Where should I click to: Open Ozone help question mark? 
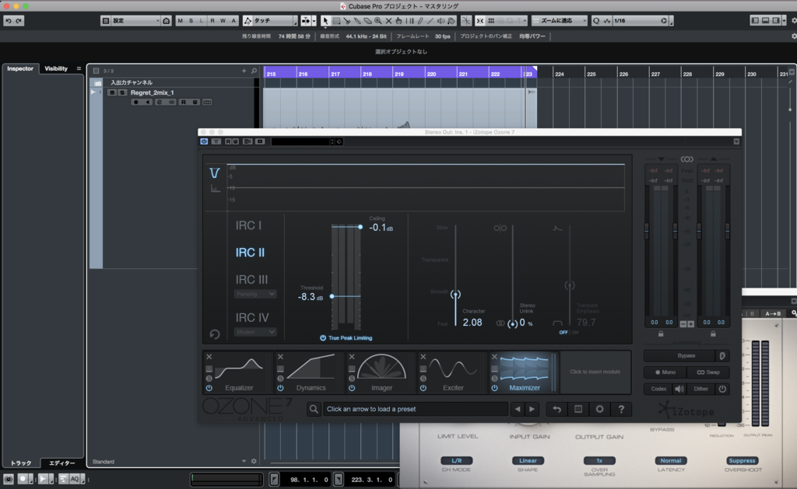click(x=620, y=409)
